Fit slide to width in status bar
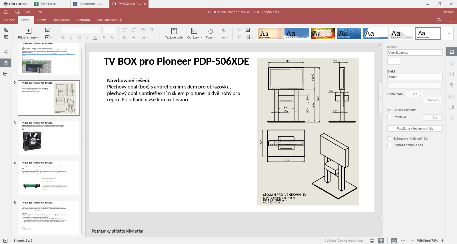The height and width of the screenshot is (244, 457). pyautogui.click(x=403, y=241)
